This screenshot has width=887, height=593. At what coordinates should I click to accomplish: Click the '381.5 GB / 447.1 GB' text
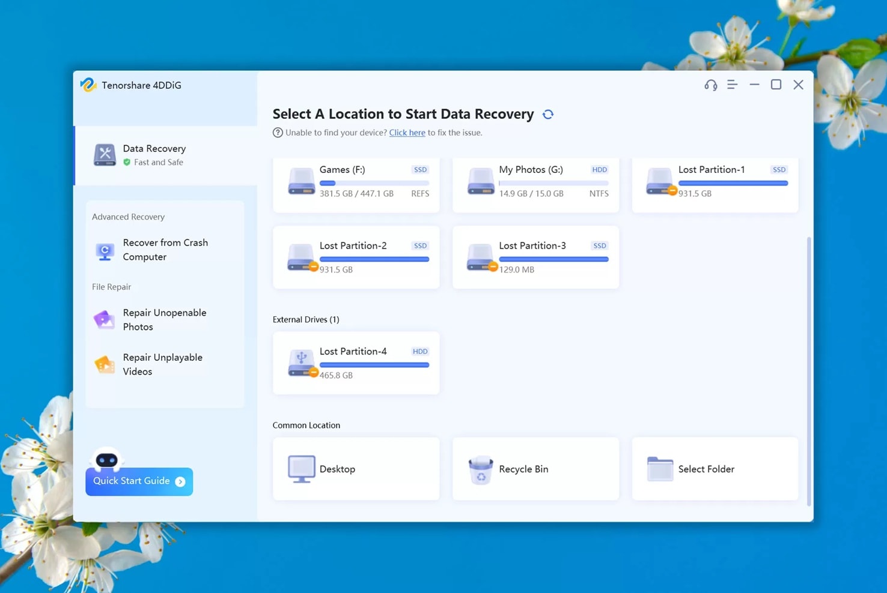pos(356,193)
